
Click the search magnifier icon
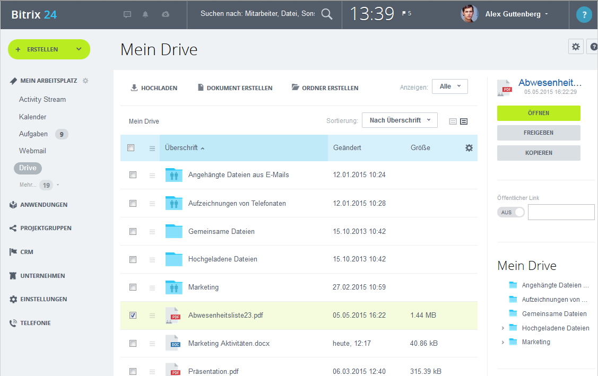(x=327, y=14)
